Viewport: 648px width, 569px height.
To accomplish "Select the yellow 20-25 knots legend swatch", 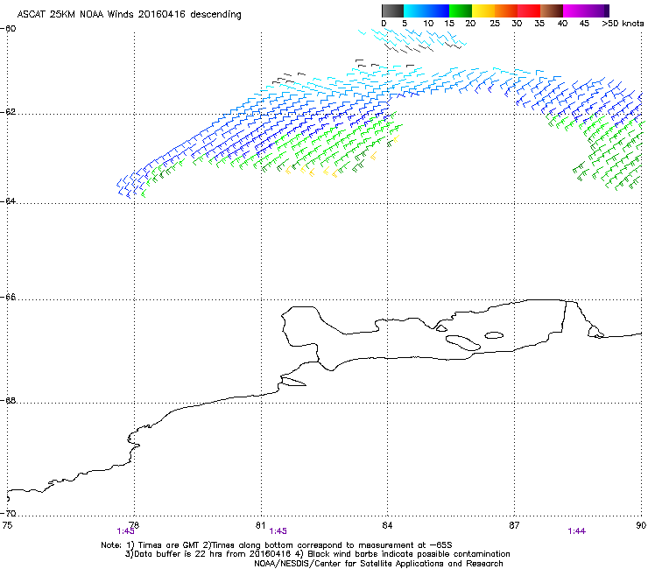I will pyautogui.click(x=483, y=11).
